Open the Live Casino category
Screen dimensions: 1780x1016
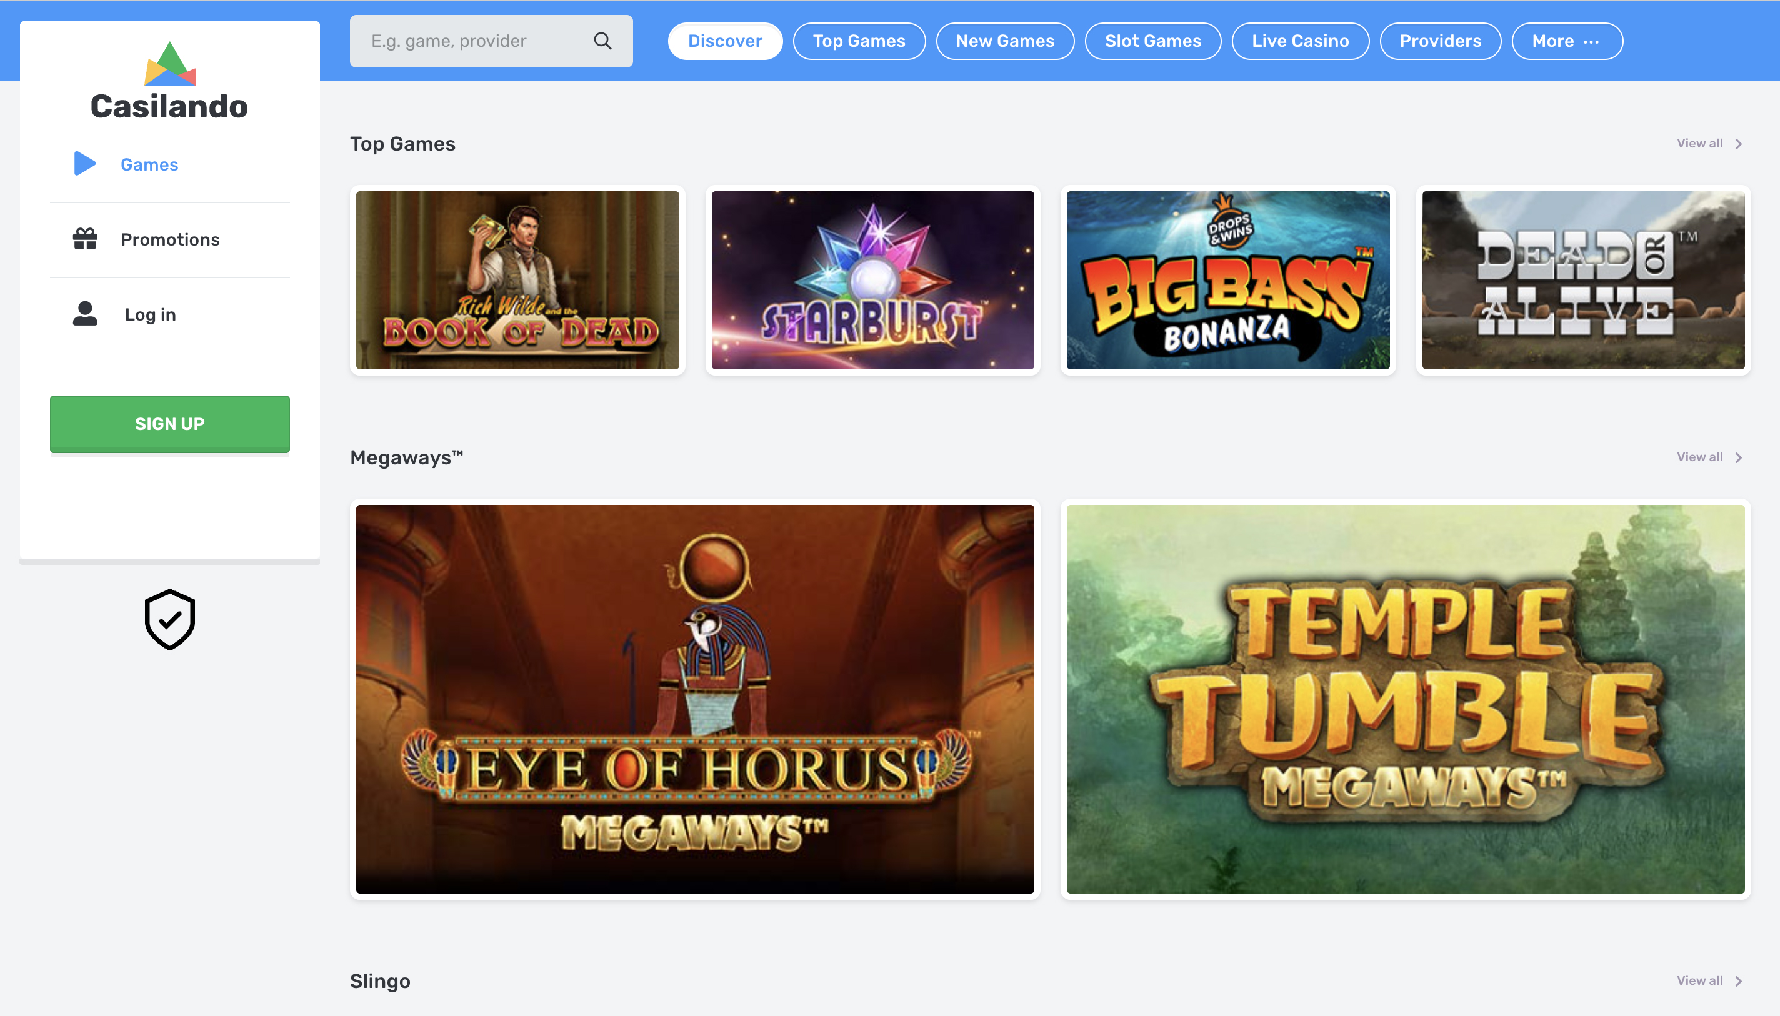(1300, 41)
